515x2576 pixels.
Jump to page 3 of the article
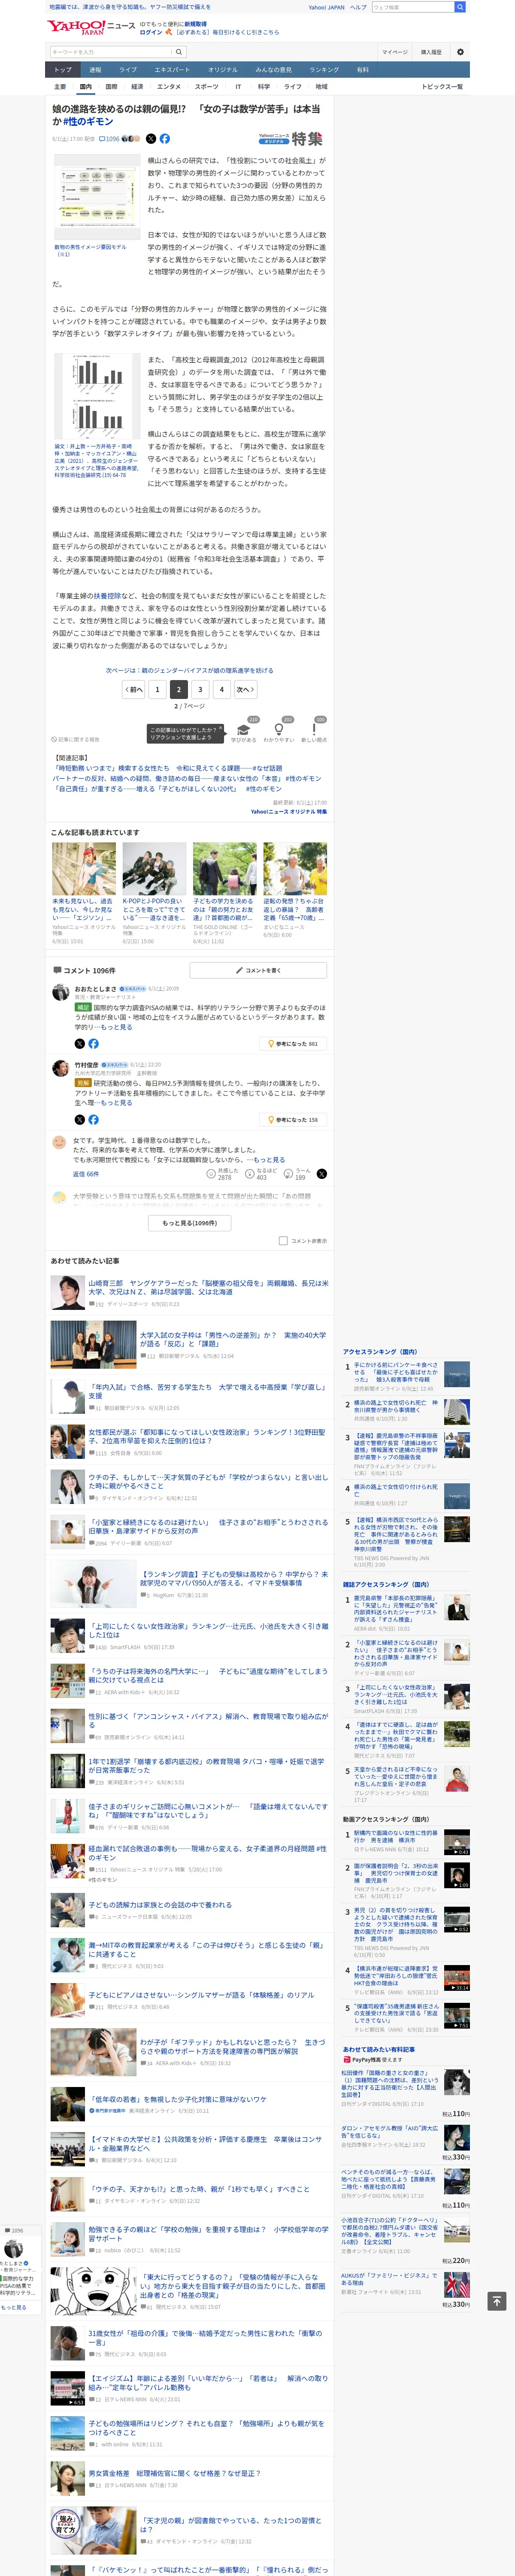click(x=200, y=689)
